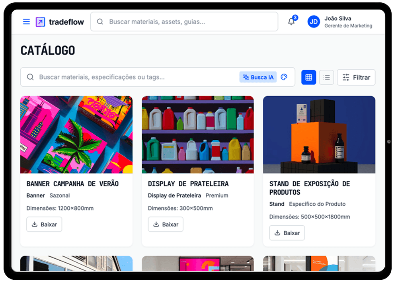This screenshot has width=396, height=283.
Task: Open the hamburger navigation menu
Action: click(x=26, y=22)
